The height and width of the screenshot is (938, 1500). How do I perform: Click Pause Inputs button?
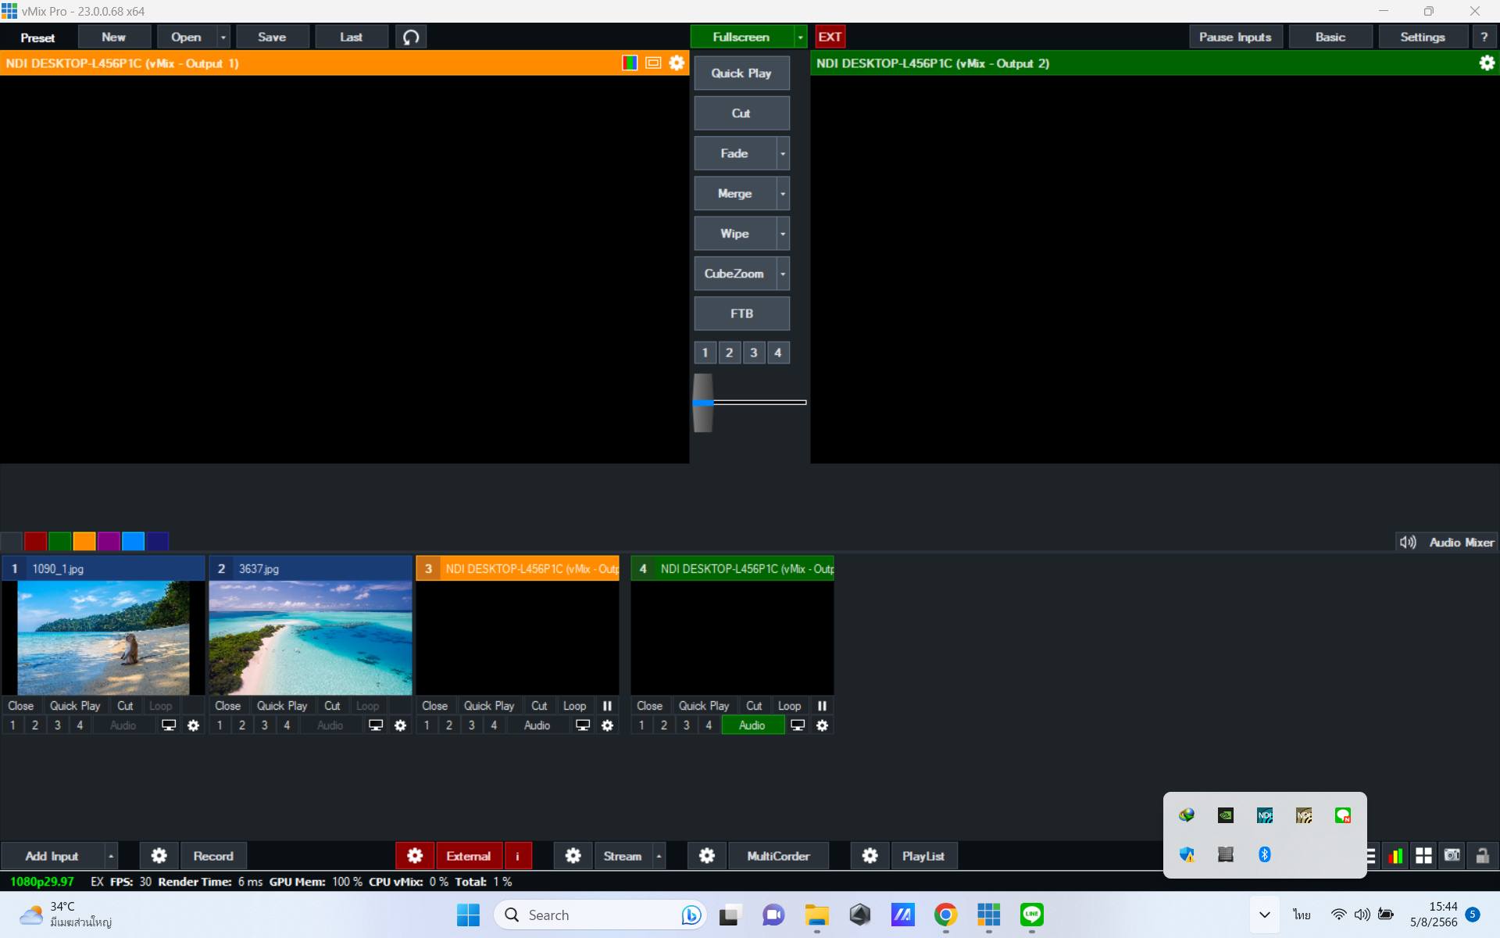tap(1235, 37)
